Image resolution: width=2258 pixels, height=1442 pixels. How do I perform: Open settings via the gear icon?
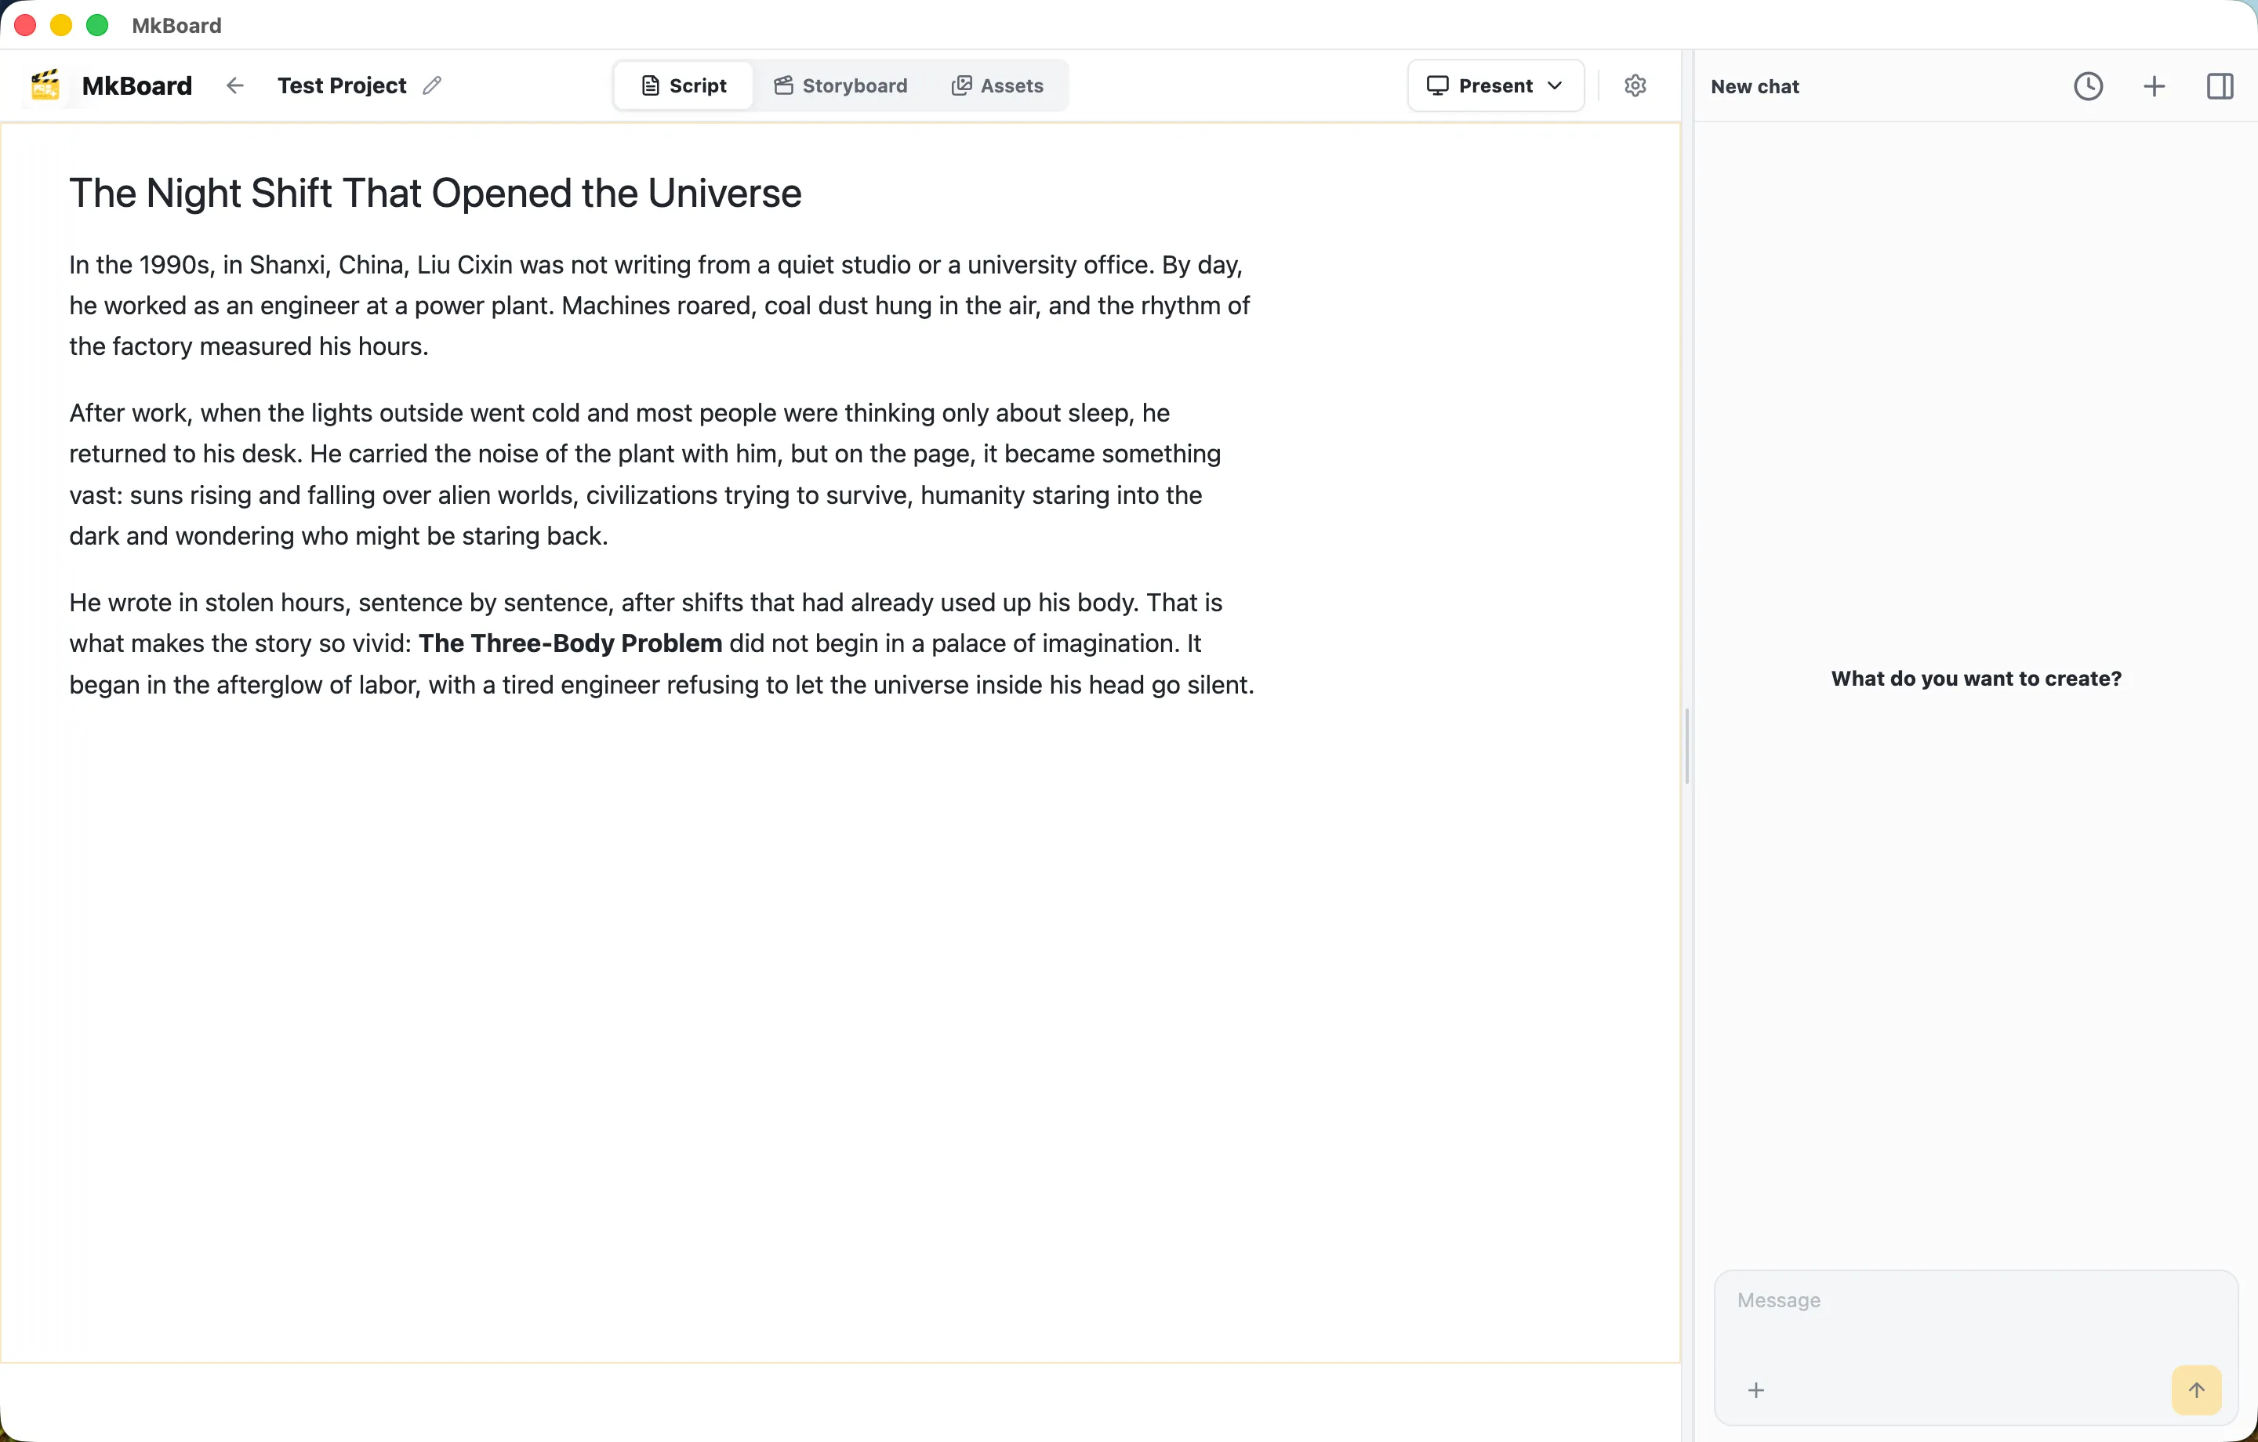click(x=1635, y=85)
